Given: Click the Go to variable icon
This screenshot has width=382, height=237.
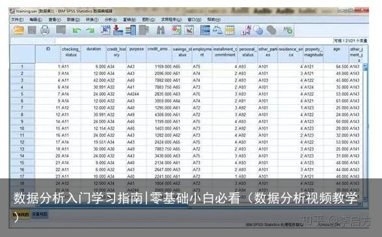Looking at the screenshot, I should coord(118,30).
